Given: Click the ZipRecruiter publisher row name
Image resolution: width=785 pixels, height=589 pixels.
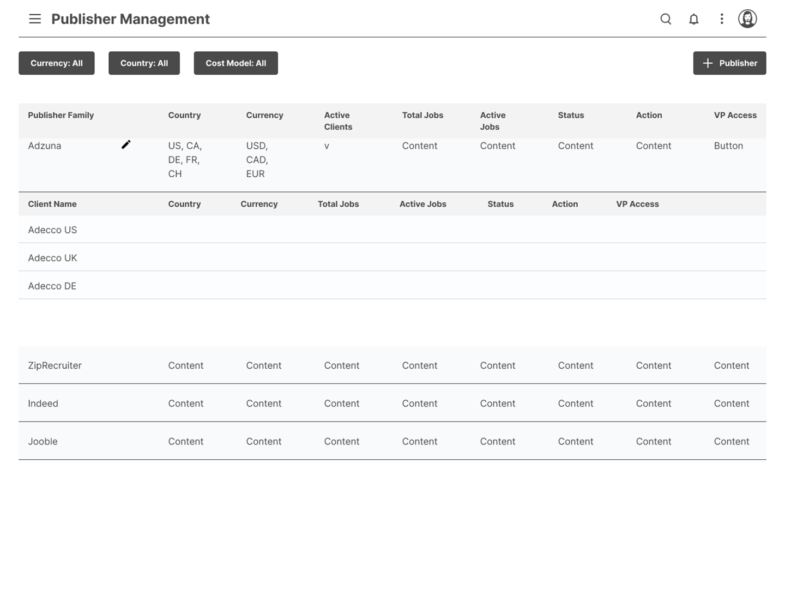Looking at the screenshot, I should (x=55, y=365).
